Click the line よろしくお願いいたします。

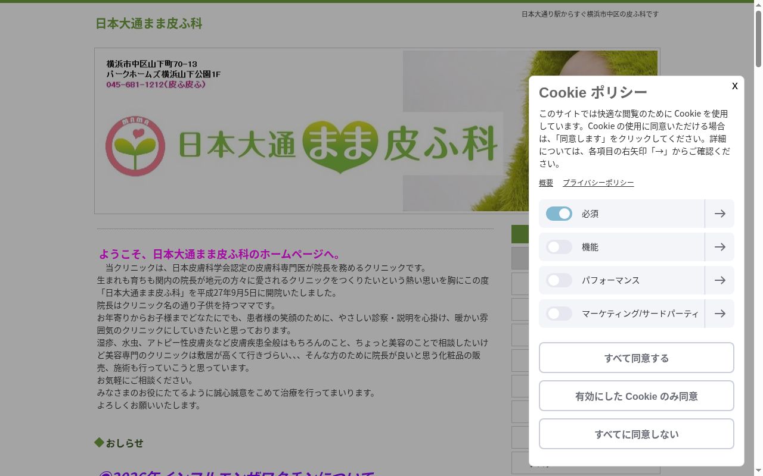149,405
